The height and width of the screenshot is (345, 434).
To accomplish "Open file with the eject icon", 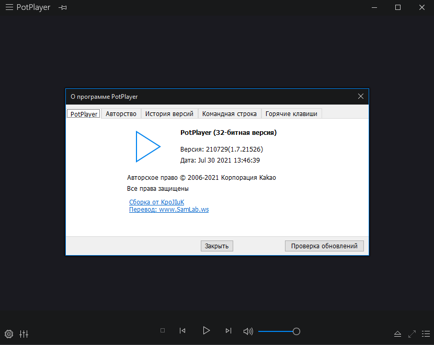I will pos(398,334).
